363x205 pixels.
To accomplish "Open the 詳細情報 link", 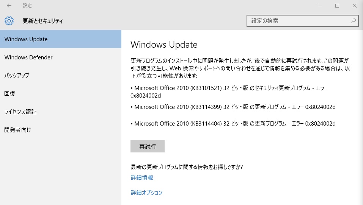I will (142, 177).
